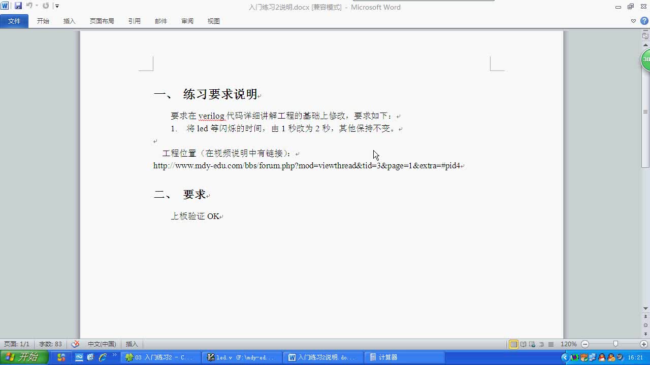Click the Internet Explorer quick launch icon
Image resolution: width=650 pixels, height=365 pixels.
pyautogui.click(x=103, y=357)
